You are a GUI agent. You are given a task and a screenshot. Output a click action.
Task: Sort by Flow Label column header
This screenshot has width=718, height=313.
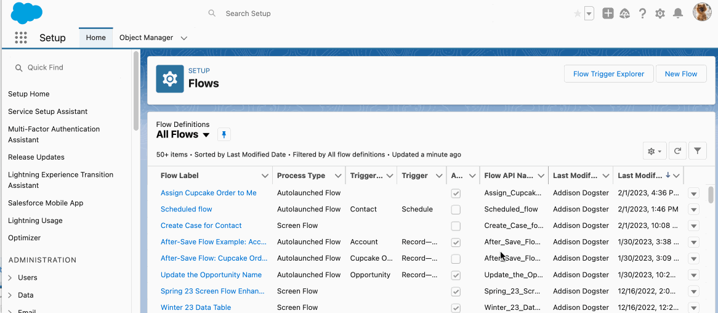[180, 176]
